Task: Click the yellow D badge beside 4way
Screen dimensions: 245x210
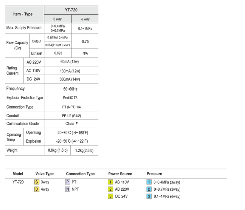Action: click(x=37, y=189)
